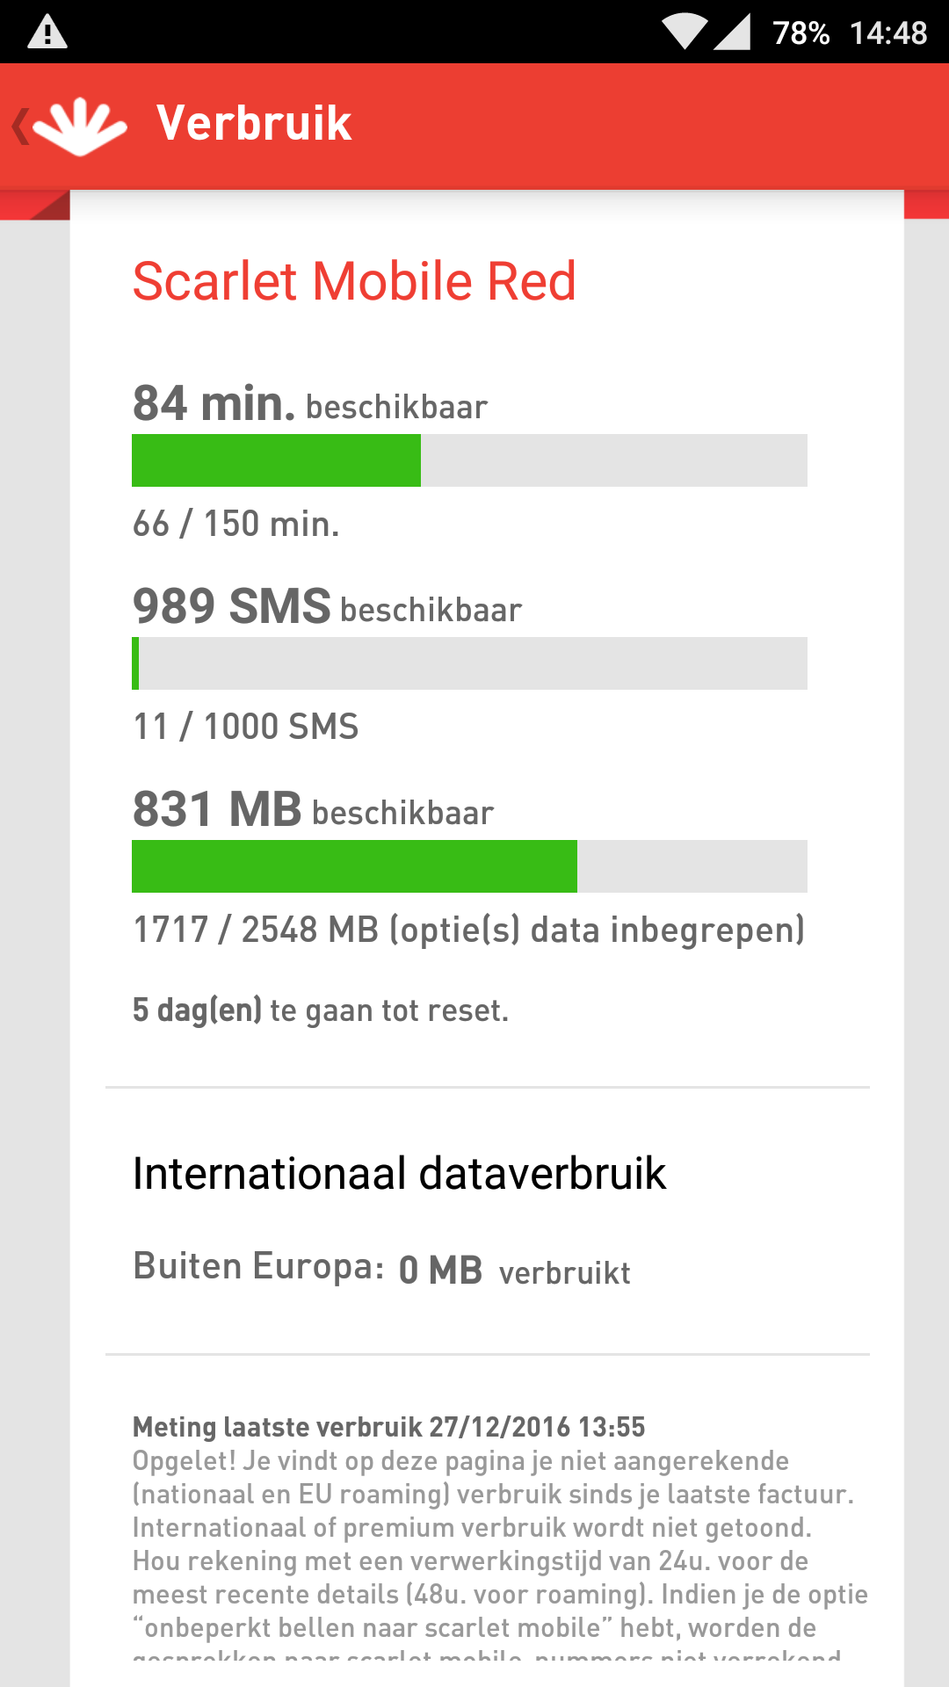Tap the Meting laatste verbruik timestamp
949x1687 pixels.
click(388, 1426)
